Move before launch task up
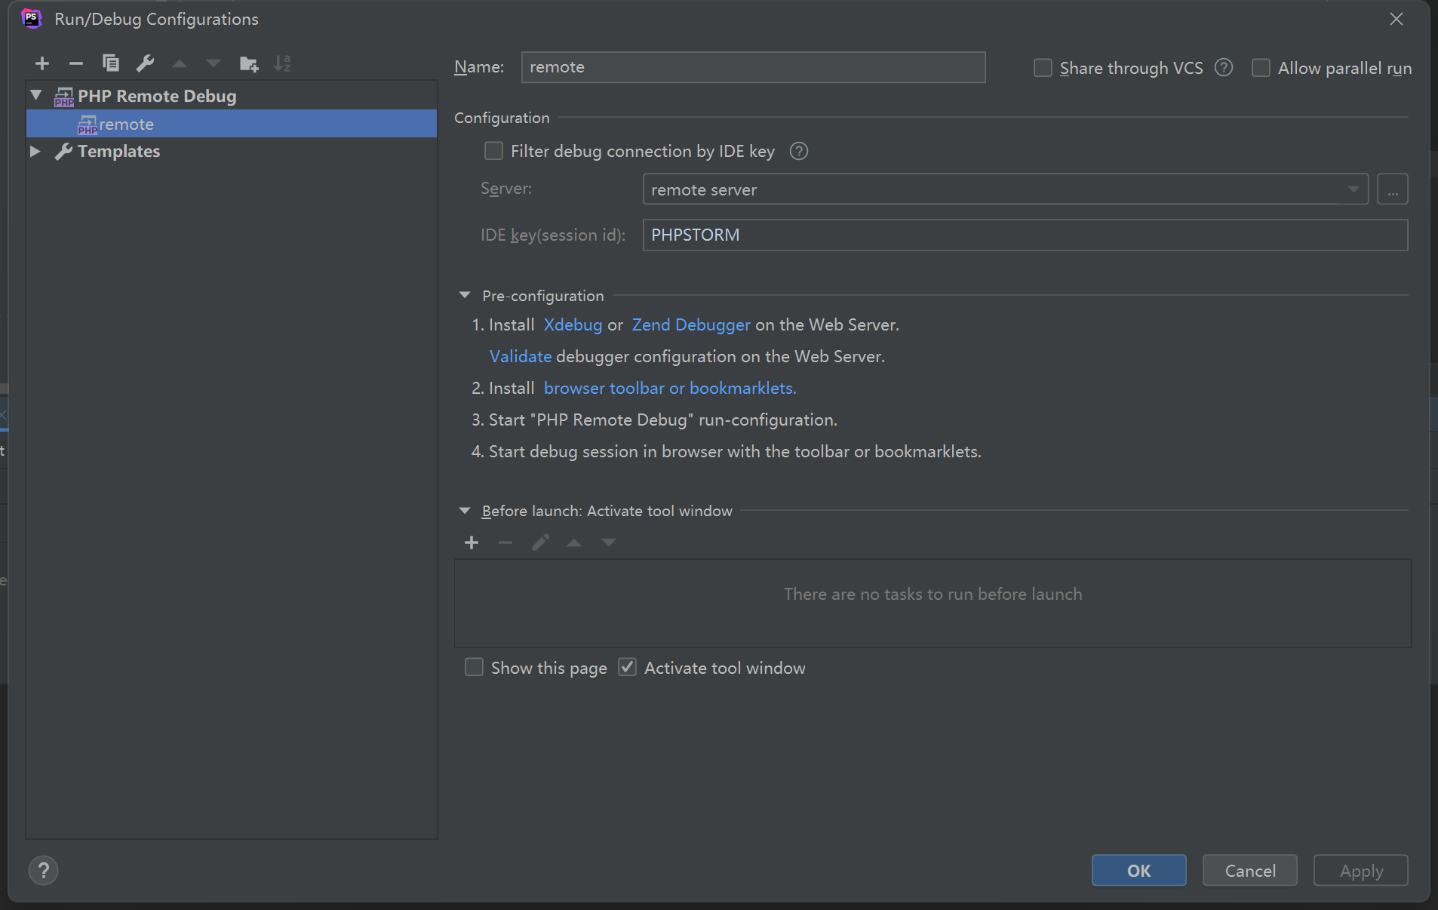 point(574,543)
